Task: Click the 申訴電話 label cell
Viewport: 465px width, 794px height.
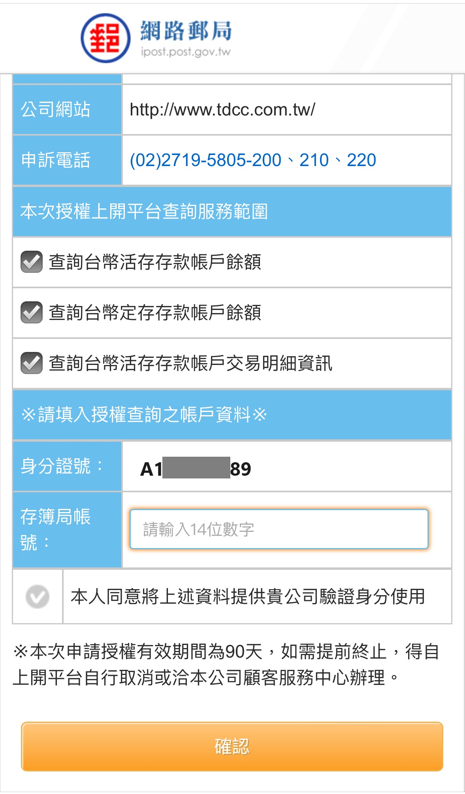Action: click(67, 160)
